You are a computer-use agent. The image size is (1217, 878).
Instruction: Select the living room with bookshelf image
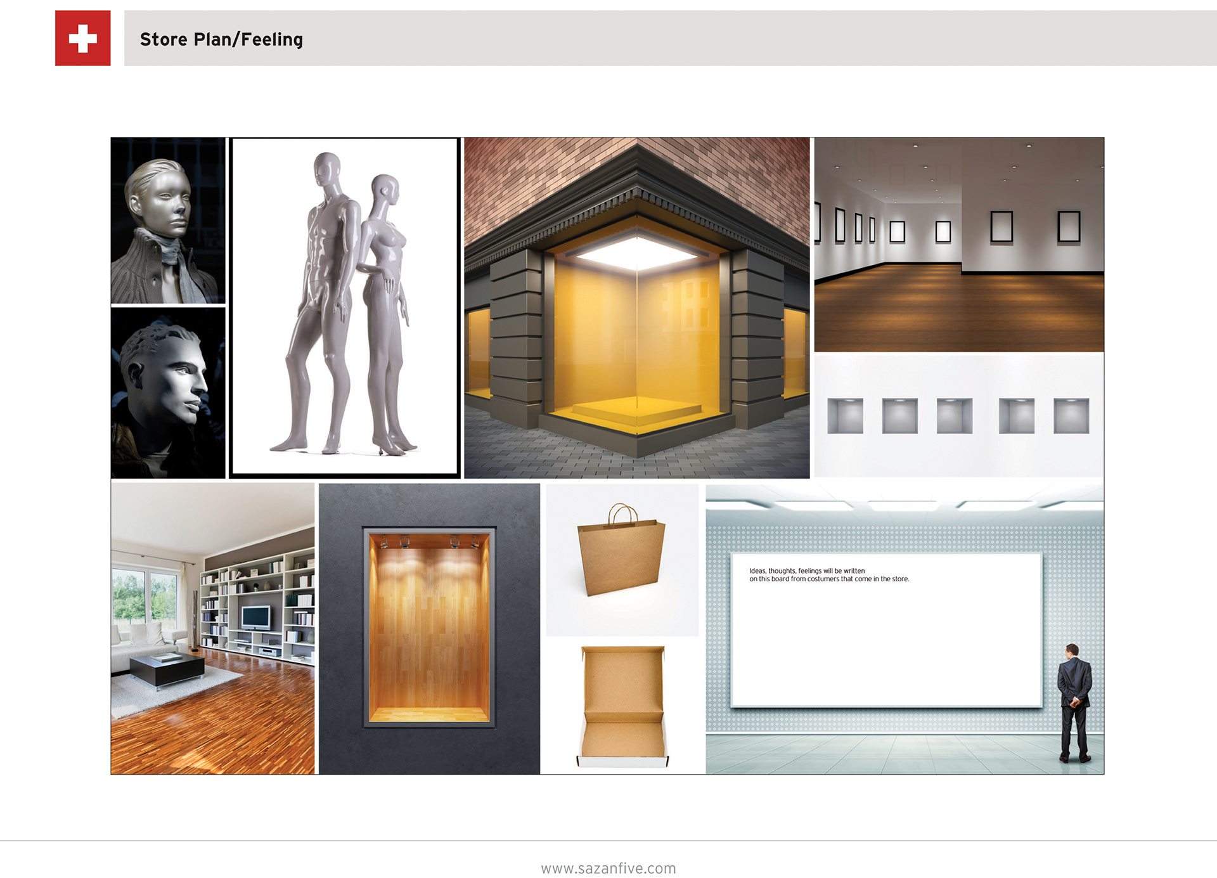212,628
